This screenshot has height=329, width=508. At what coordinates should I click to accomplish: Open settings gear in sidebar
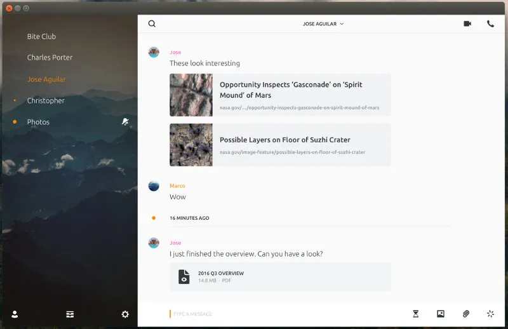(125, 314)
